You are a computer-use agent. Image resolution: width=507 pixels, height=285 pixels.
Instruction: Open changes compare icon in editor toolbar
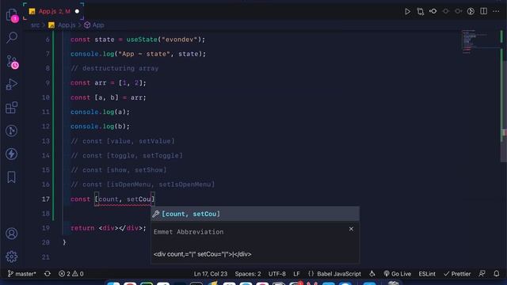[x=420, y=11]
